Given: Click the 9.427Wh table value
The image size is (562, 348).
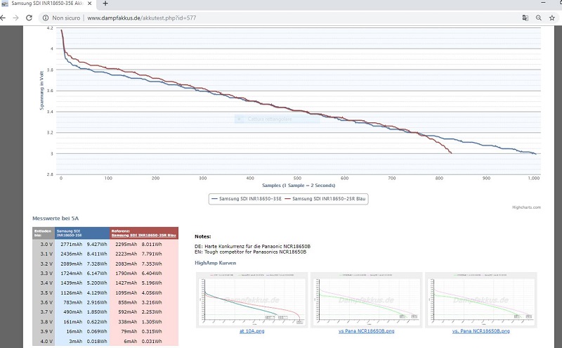Looking at the screenshot, I should (x=97, y=245).
